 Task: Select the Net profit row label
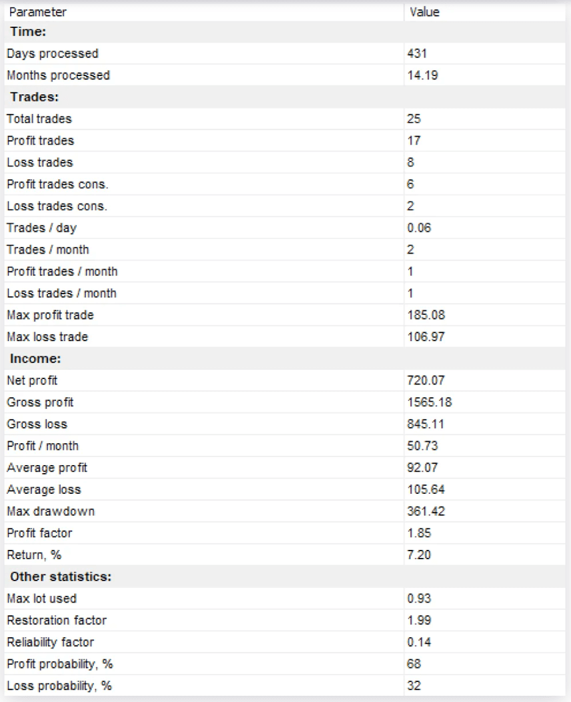click(32, 380)
